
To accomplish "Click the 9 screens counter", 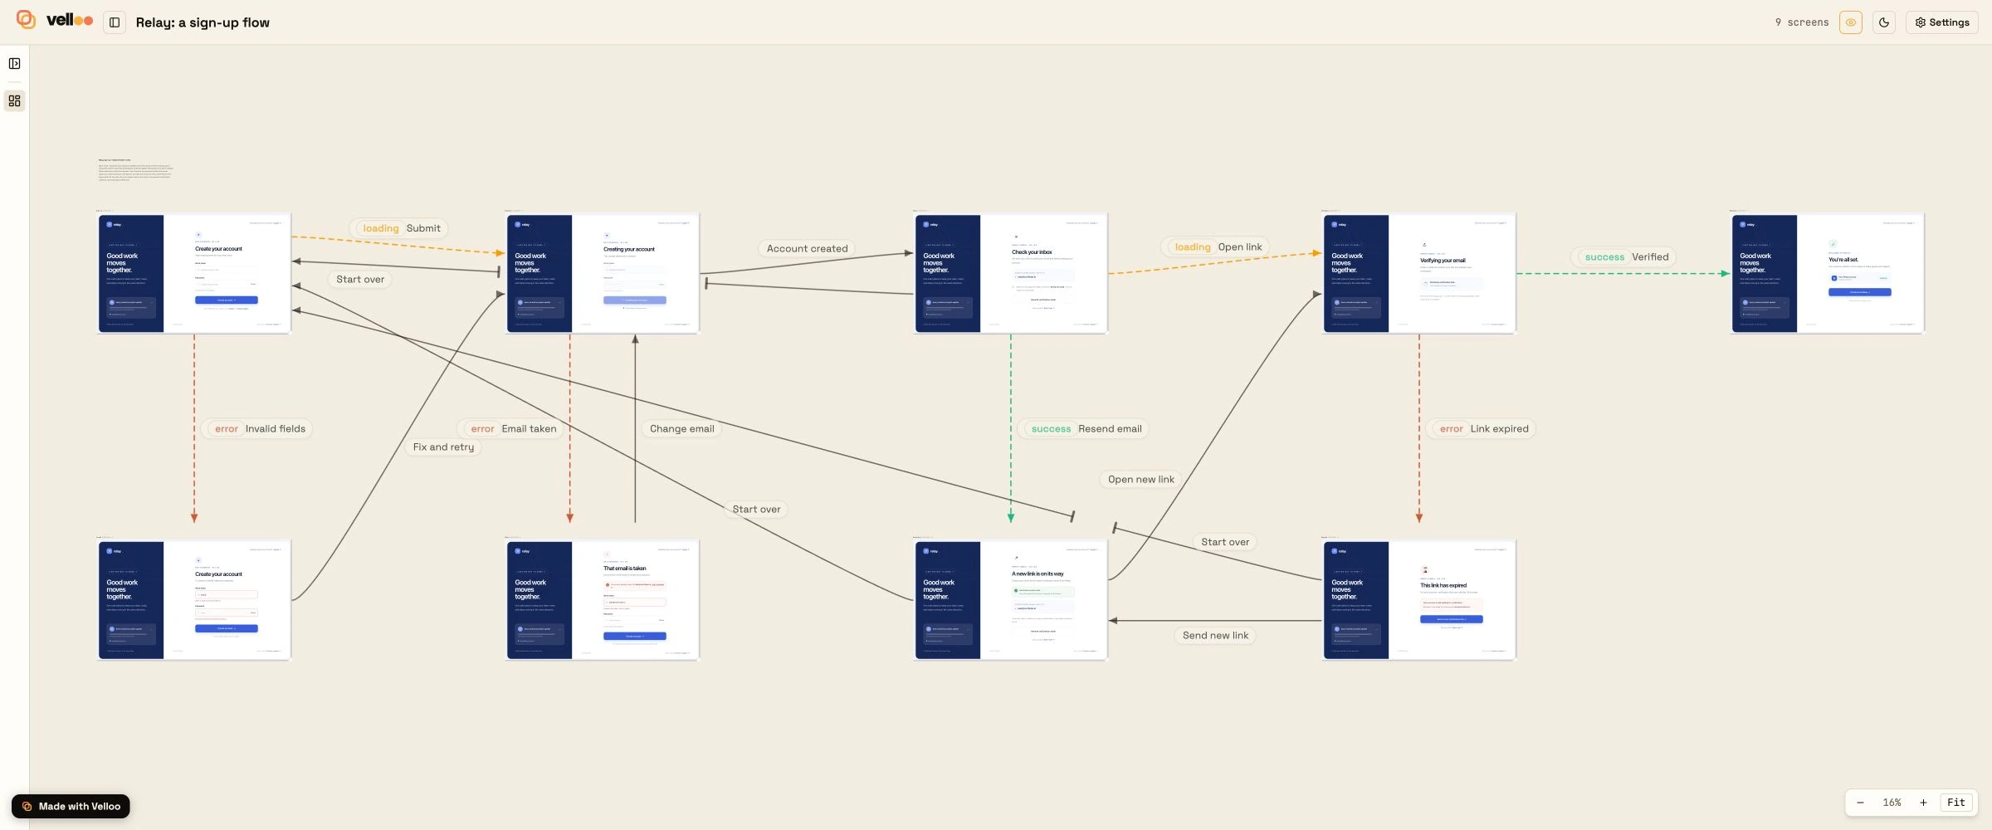I will click(1802, 22).
